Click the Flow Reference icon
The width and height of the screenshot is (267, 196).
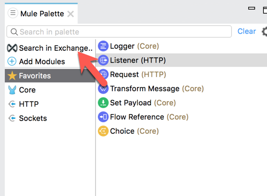click(103, 117)
